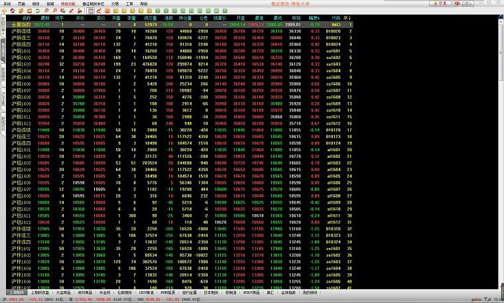Screen dimensions: 504x303
Task: Click the yellow sticky note icon beside Home
Action: pos(21,11)
